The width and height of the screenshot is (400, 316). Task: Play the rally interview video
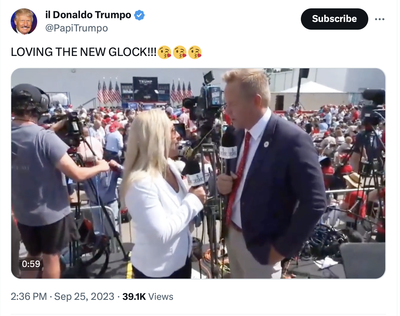[198, 174]
